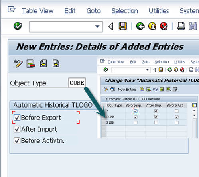Open the Utilities menu
Image resolution: width=199 pixels, height=177 pixels.
[159, 11]
